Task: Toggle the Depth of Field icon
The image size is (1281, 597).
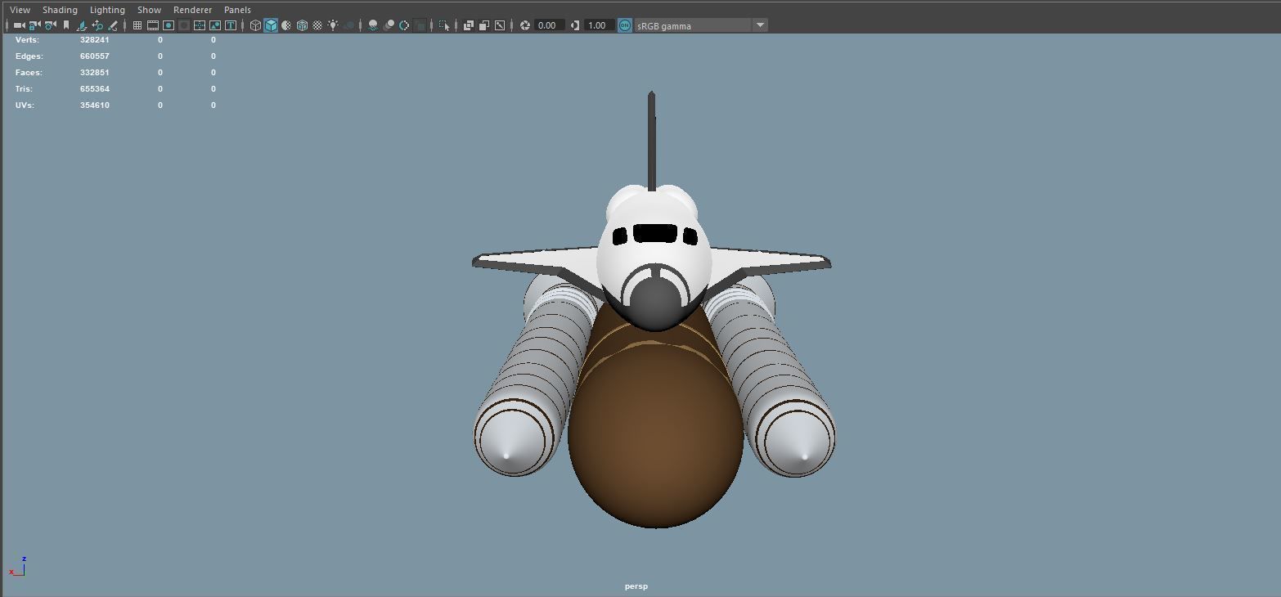Action: pyautogui.click(x=420, y=25)
